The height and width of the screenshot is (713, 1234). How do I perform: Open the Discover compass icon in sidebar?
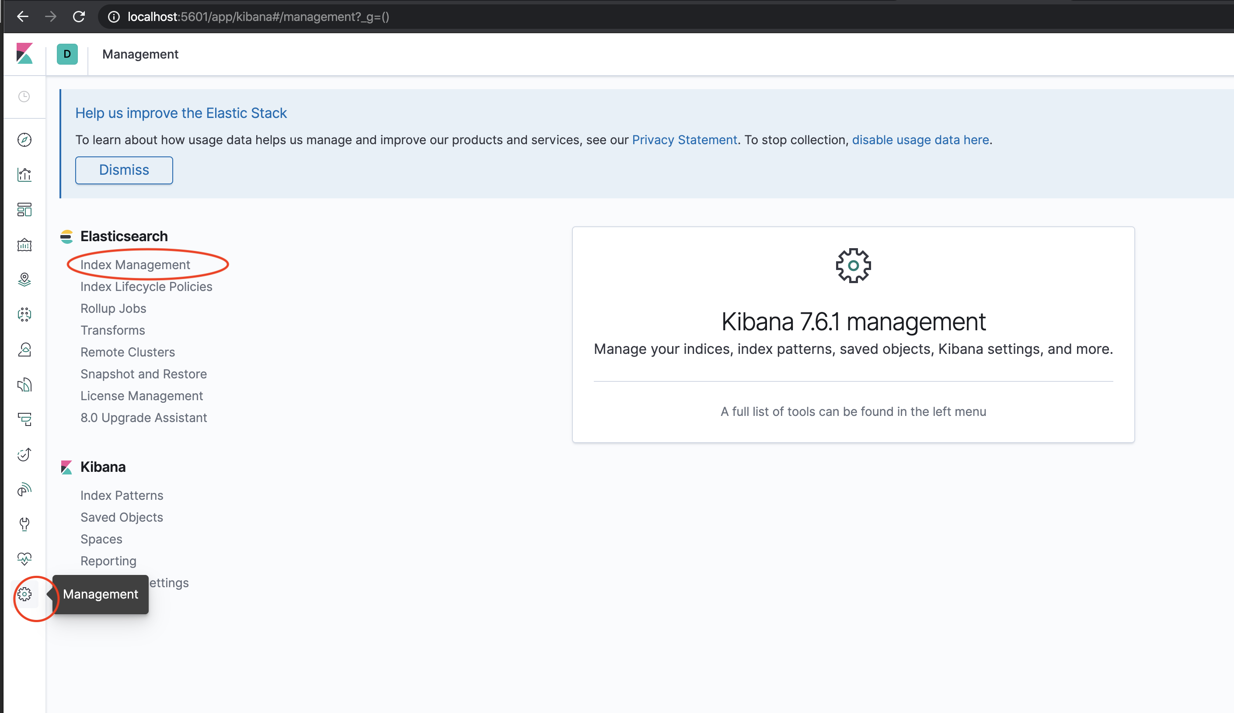(x=24, y=140)
